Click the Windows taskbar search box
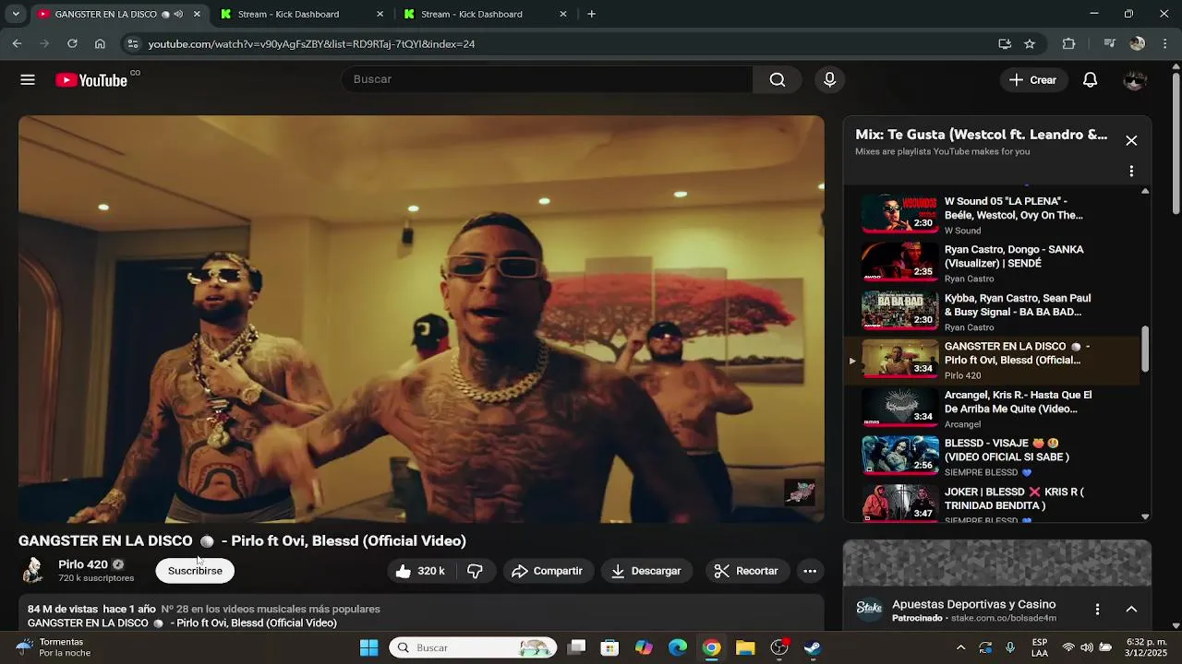 click(473, 647)
